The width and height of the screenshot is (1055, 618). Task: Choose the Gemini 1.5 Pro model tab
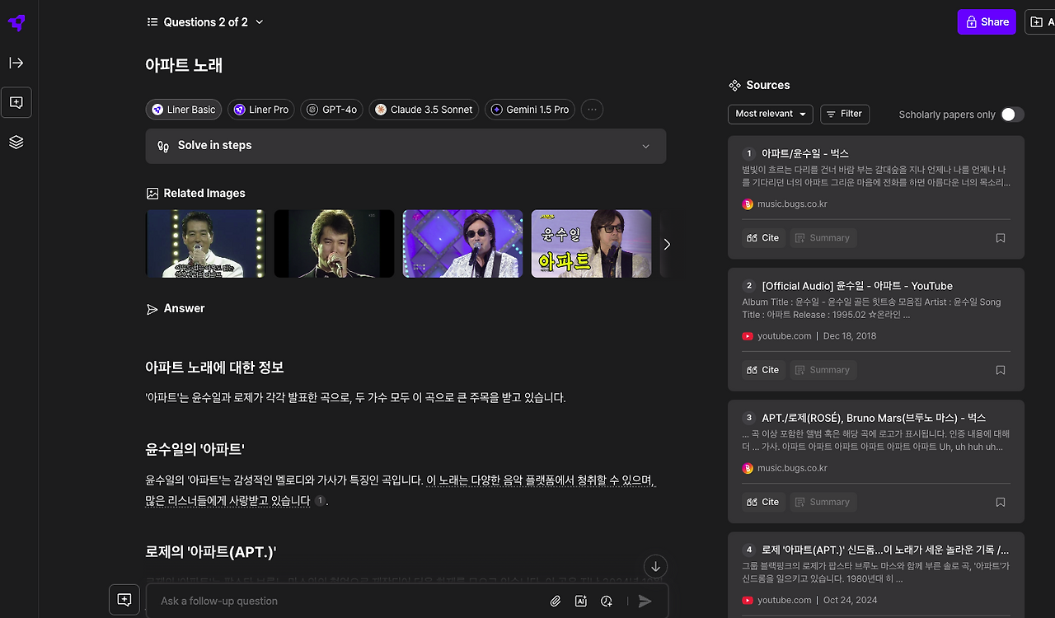pos(529,109)
